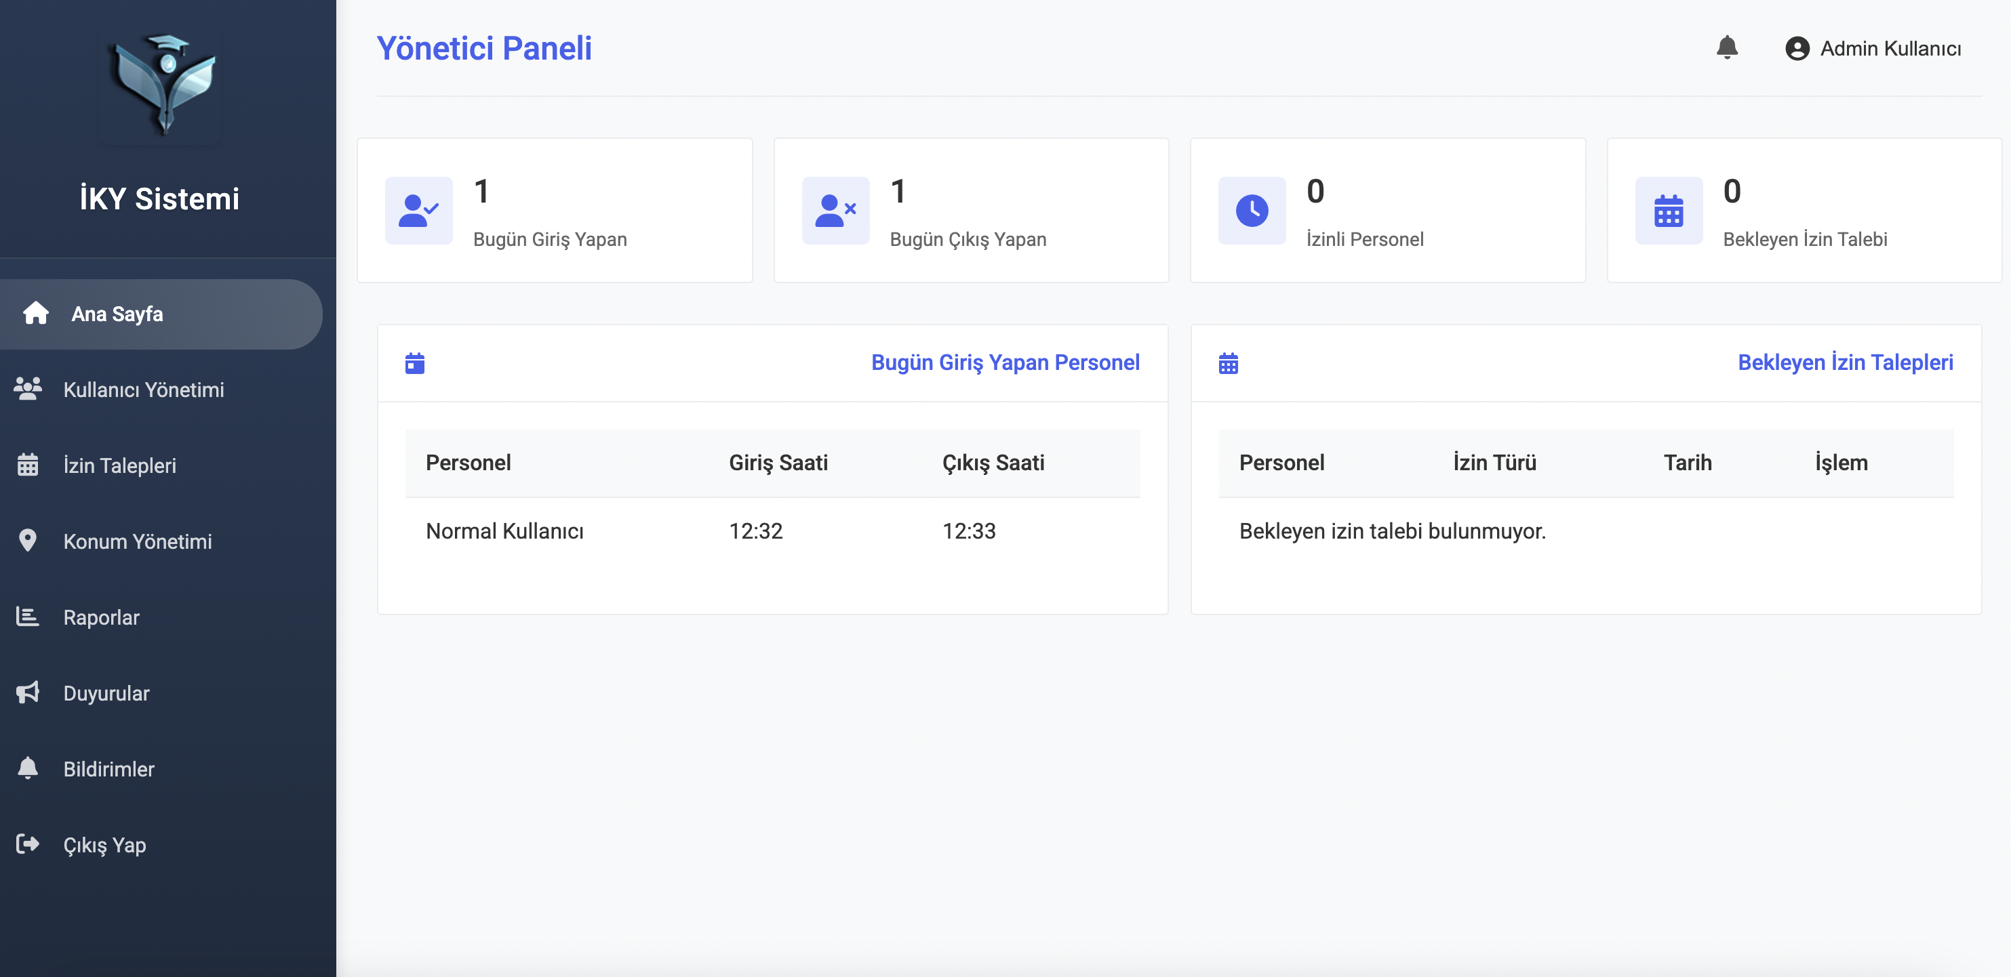Log out using Çıkış Yap

click(104, 845)
